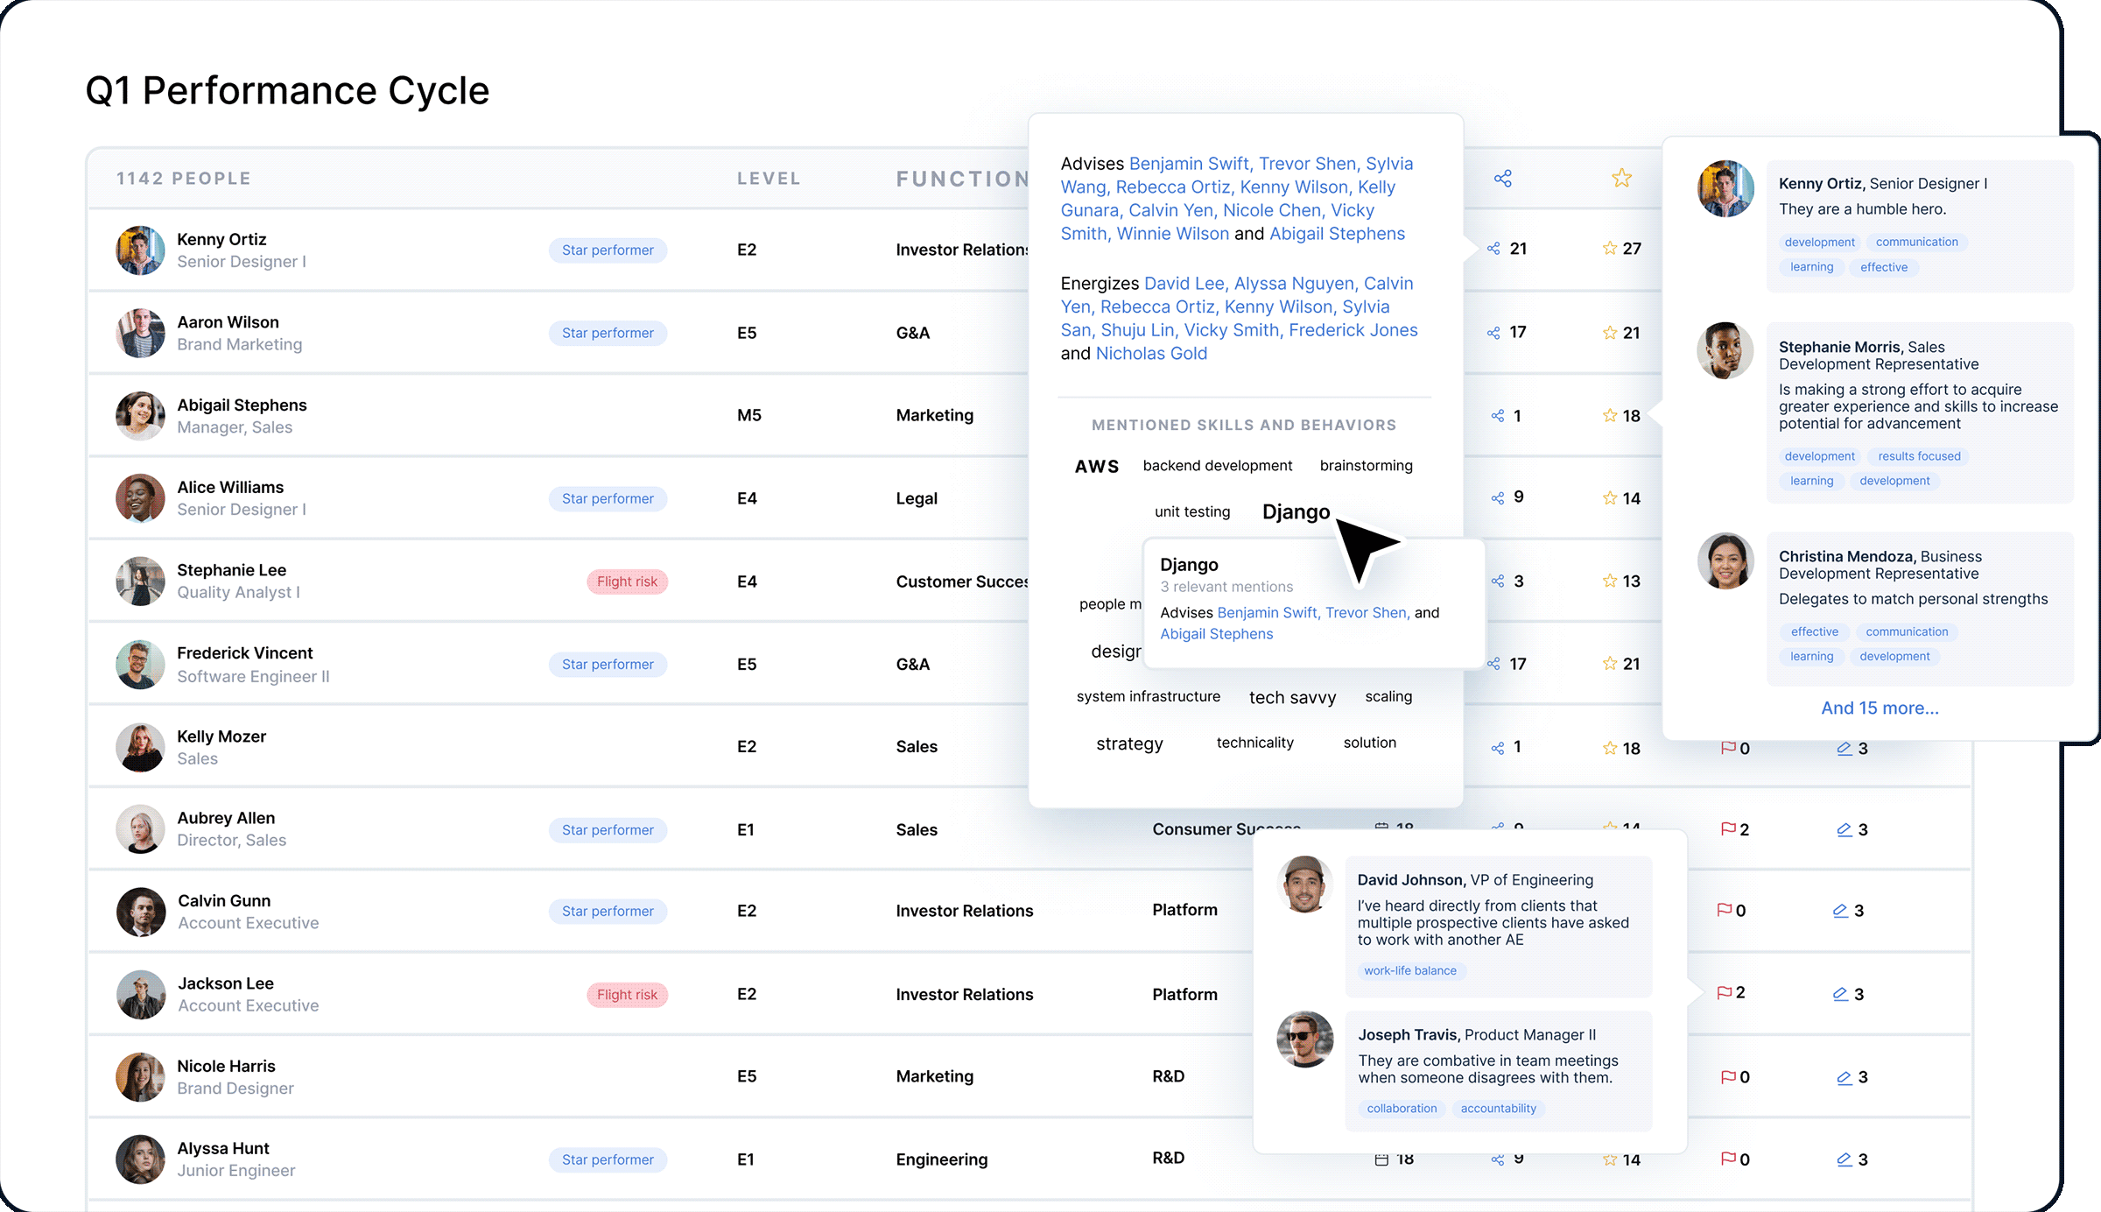Expand the Django mentions popup in the skills cloud
2101x1212 pixels.
click(1296, 511)
